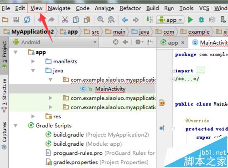Viewport: 228px width, 168px height.
Task: Click the Debug app bug icon
Action: (201, 20)
